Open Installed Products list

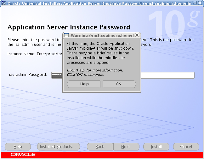coord(59,147)
